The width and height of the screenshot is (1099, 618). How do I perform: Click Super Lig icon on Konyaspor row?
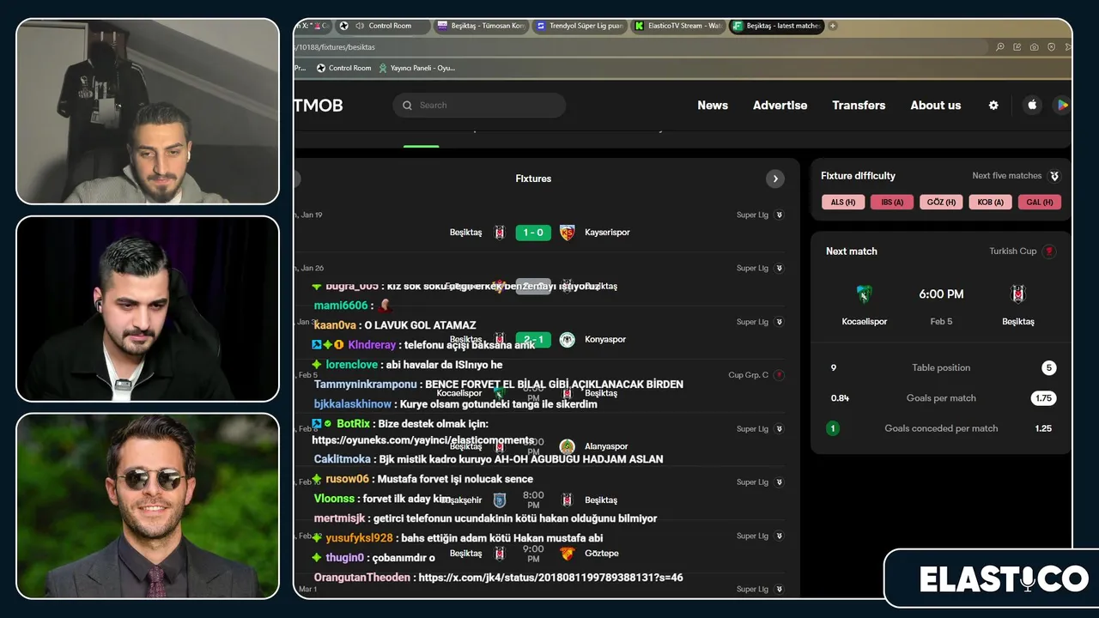(x=780, y=322)
